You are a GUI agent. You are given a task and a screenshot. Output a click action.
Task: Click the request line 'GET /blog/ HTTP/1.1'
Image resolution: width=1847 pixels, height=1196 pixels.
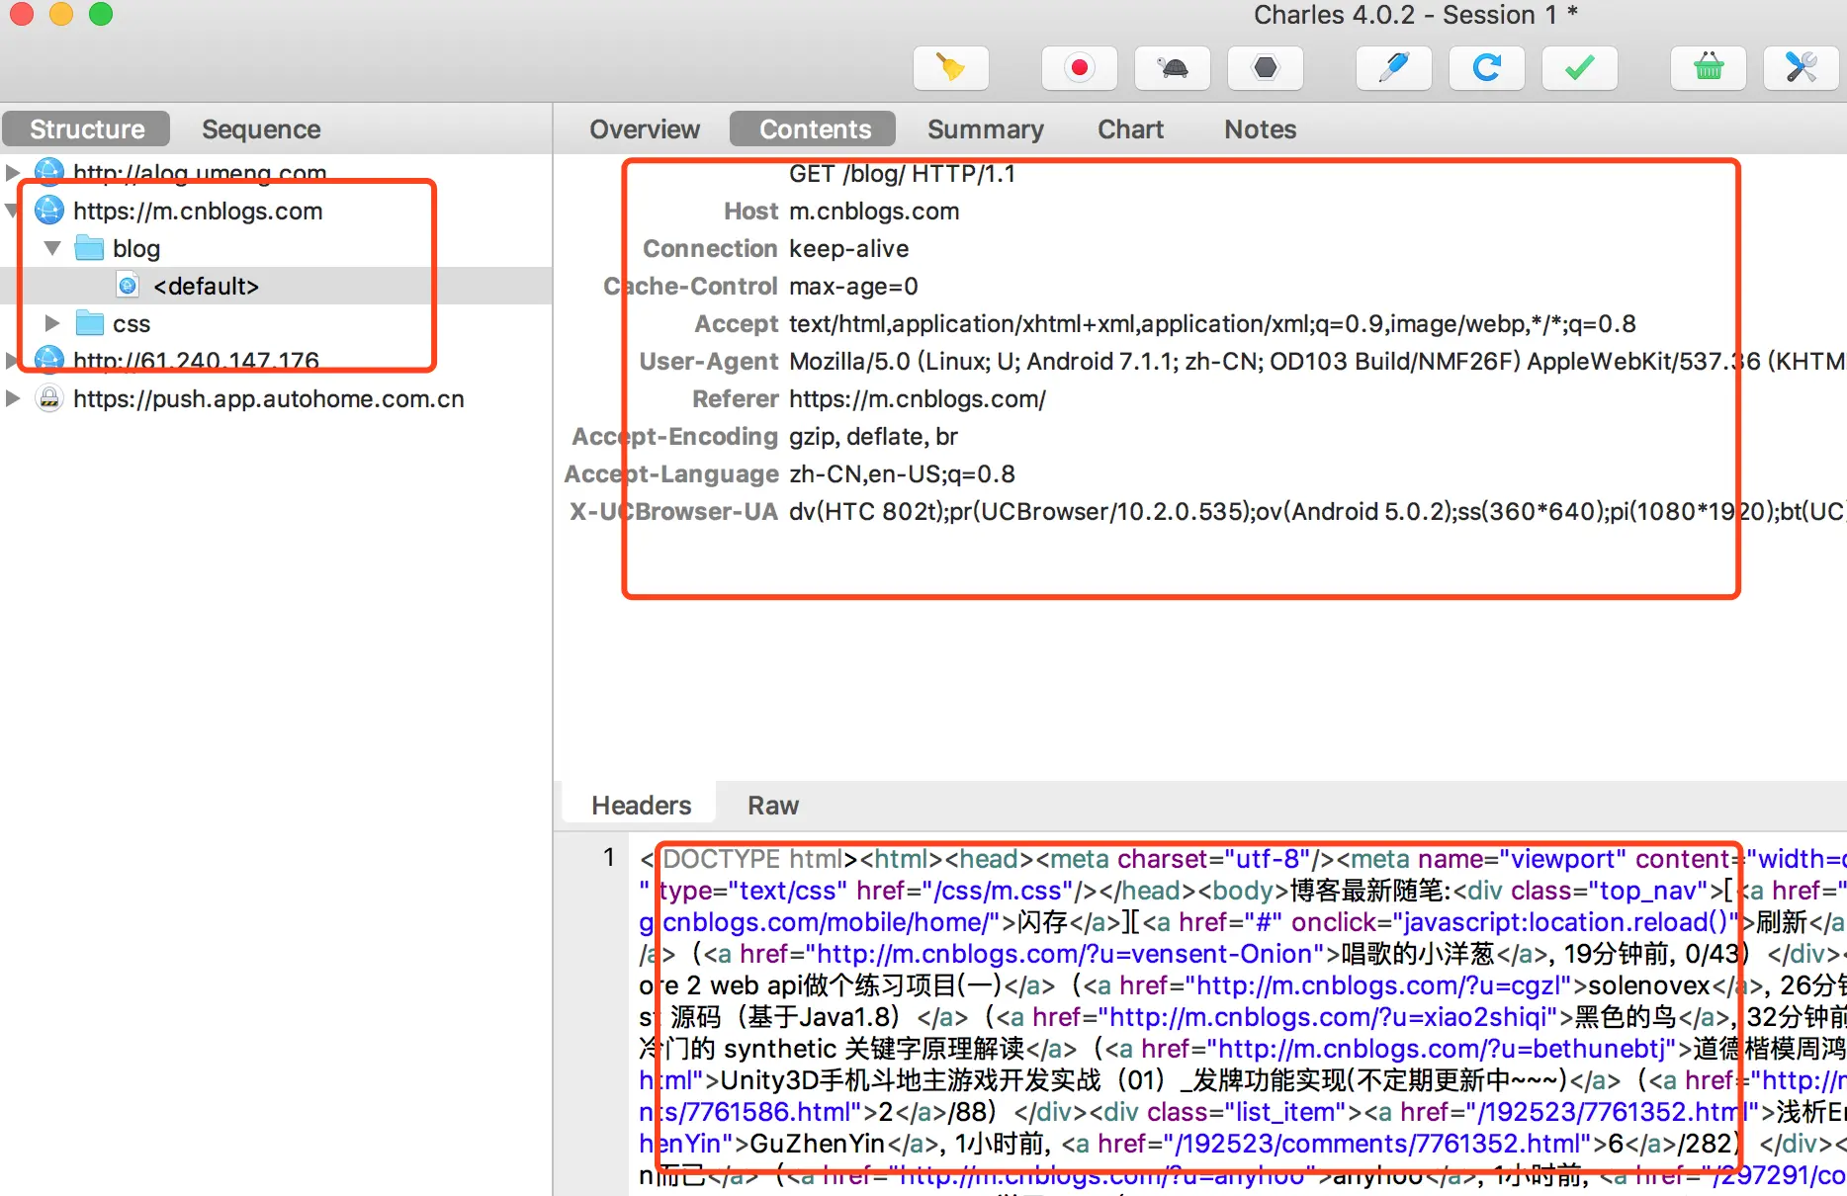click(902, 174)
